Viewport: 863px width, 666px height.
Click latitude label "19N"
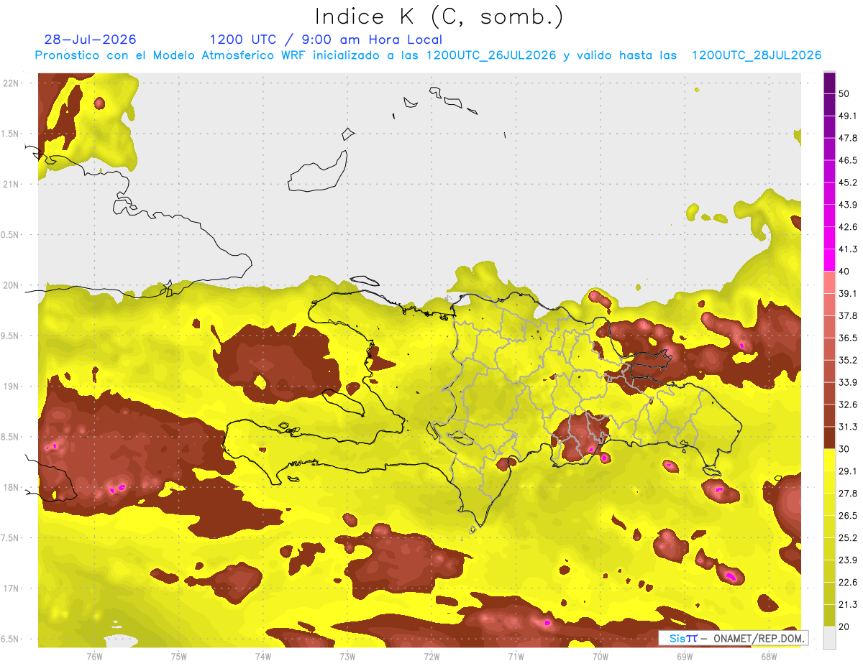(12, 387)
